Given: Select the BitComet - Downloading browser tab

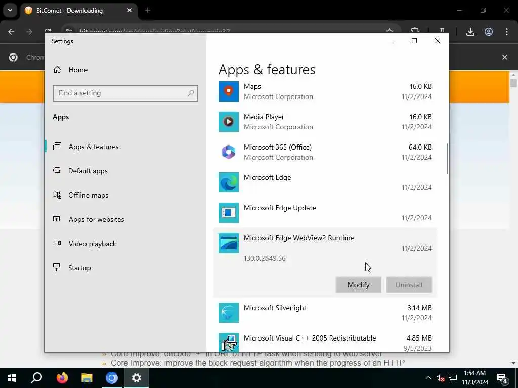Looking at the screenshot, I should coord(78,11).
